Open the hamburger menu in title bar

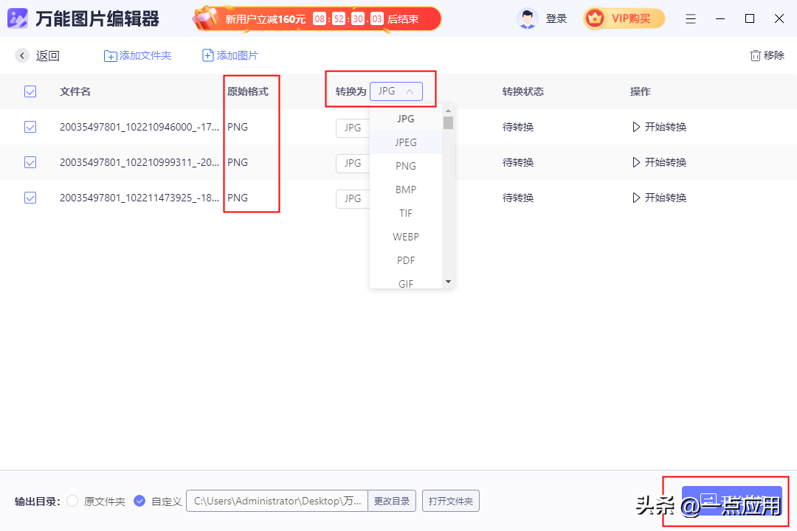coord(690,18)
